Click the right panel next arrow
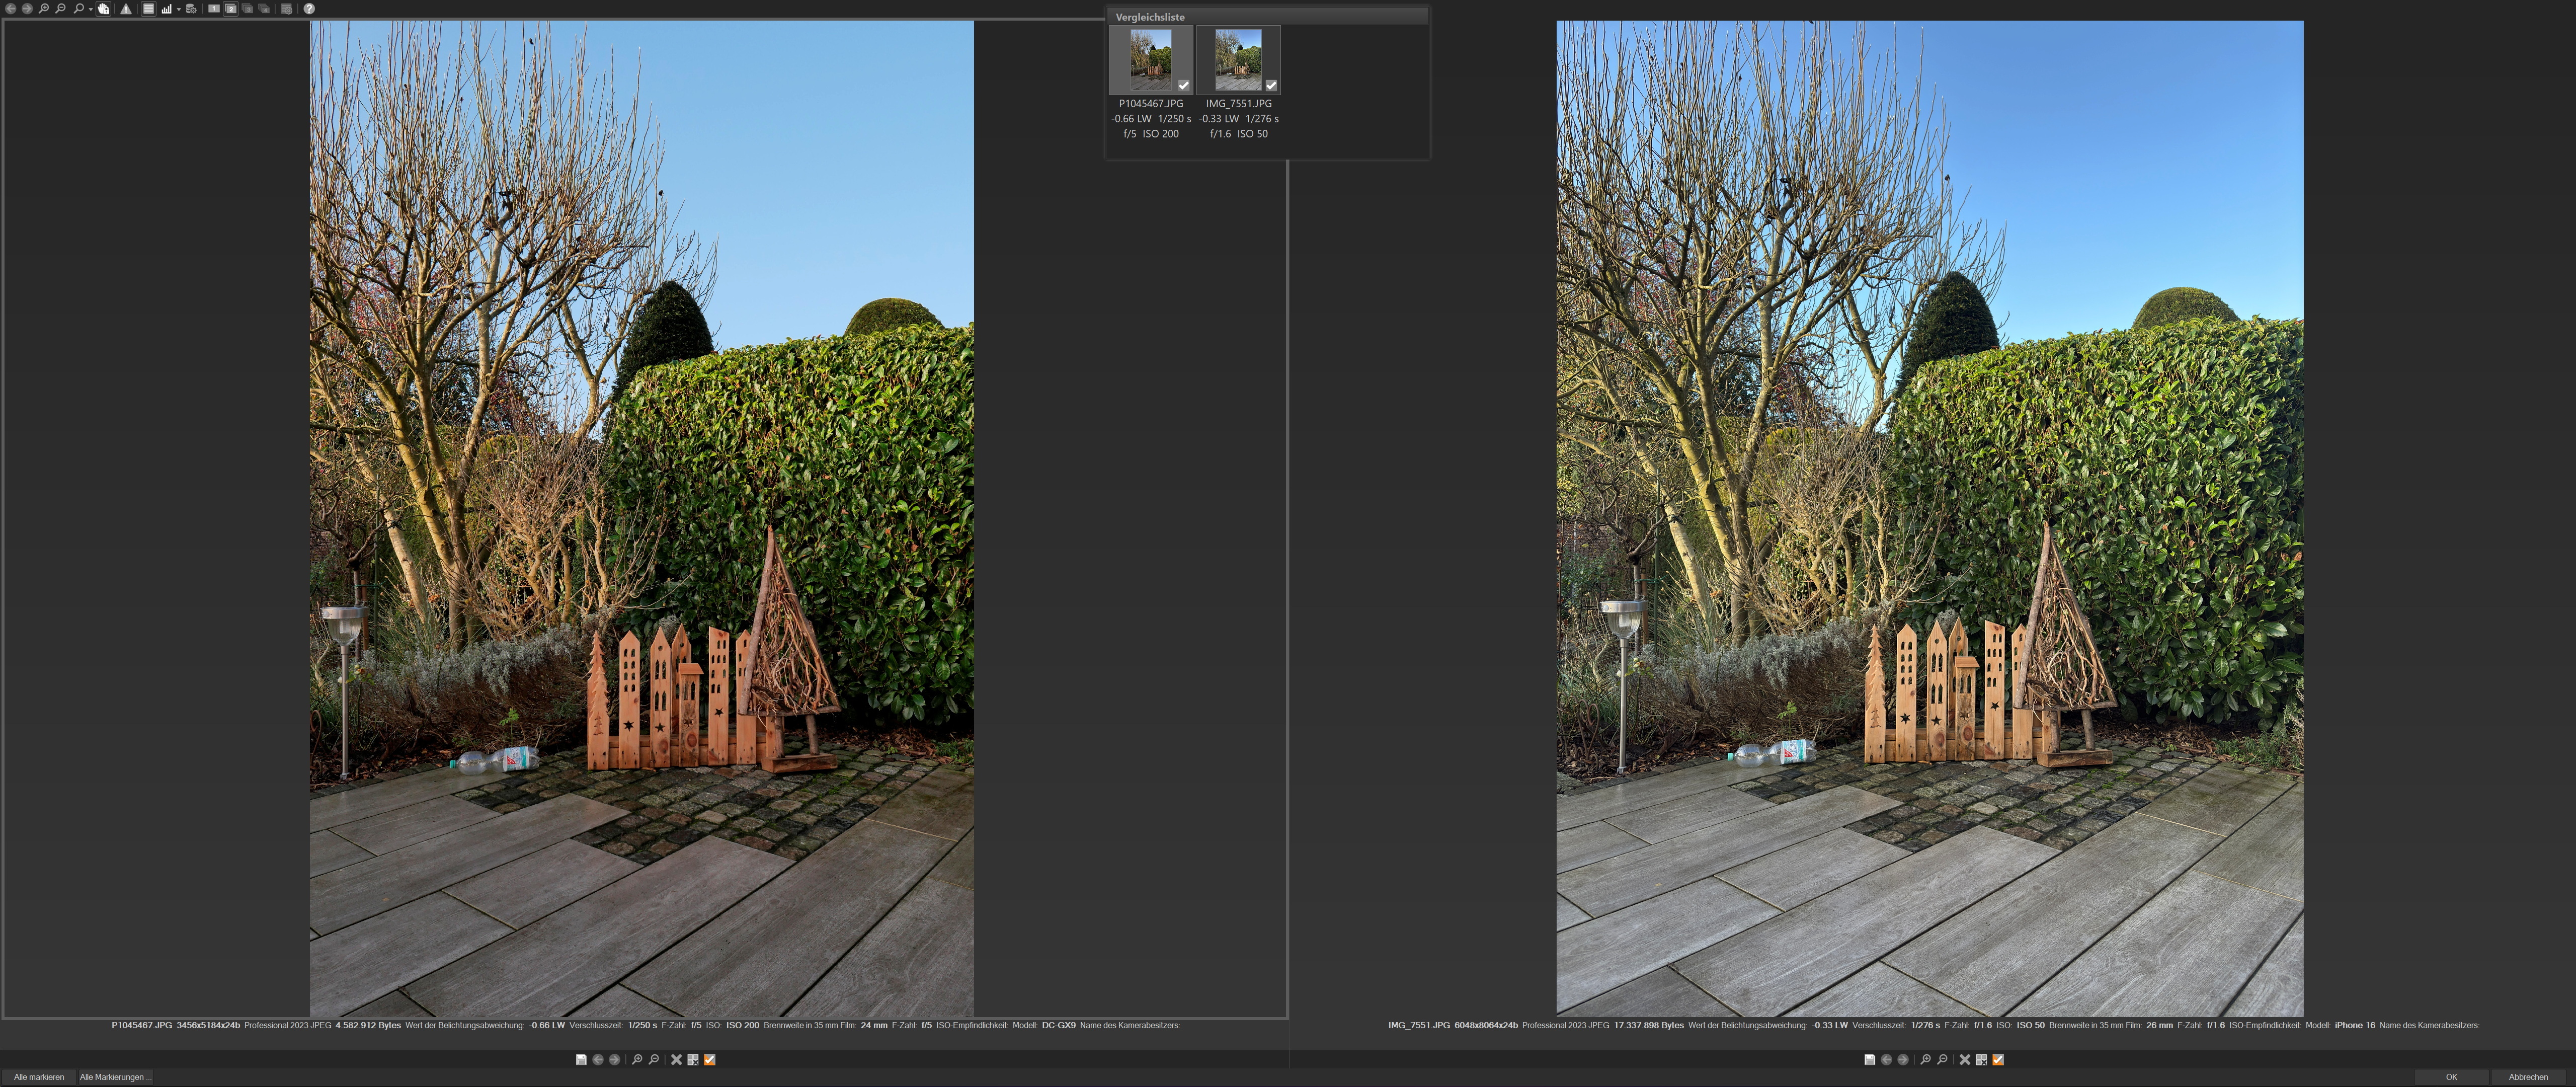This screenshot has height=1087, width=2576. [1903, 1060]
